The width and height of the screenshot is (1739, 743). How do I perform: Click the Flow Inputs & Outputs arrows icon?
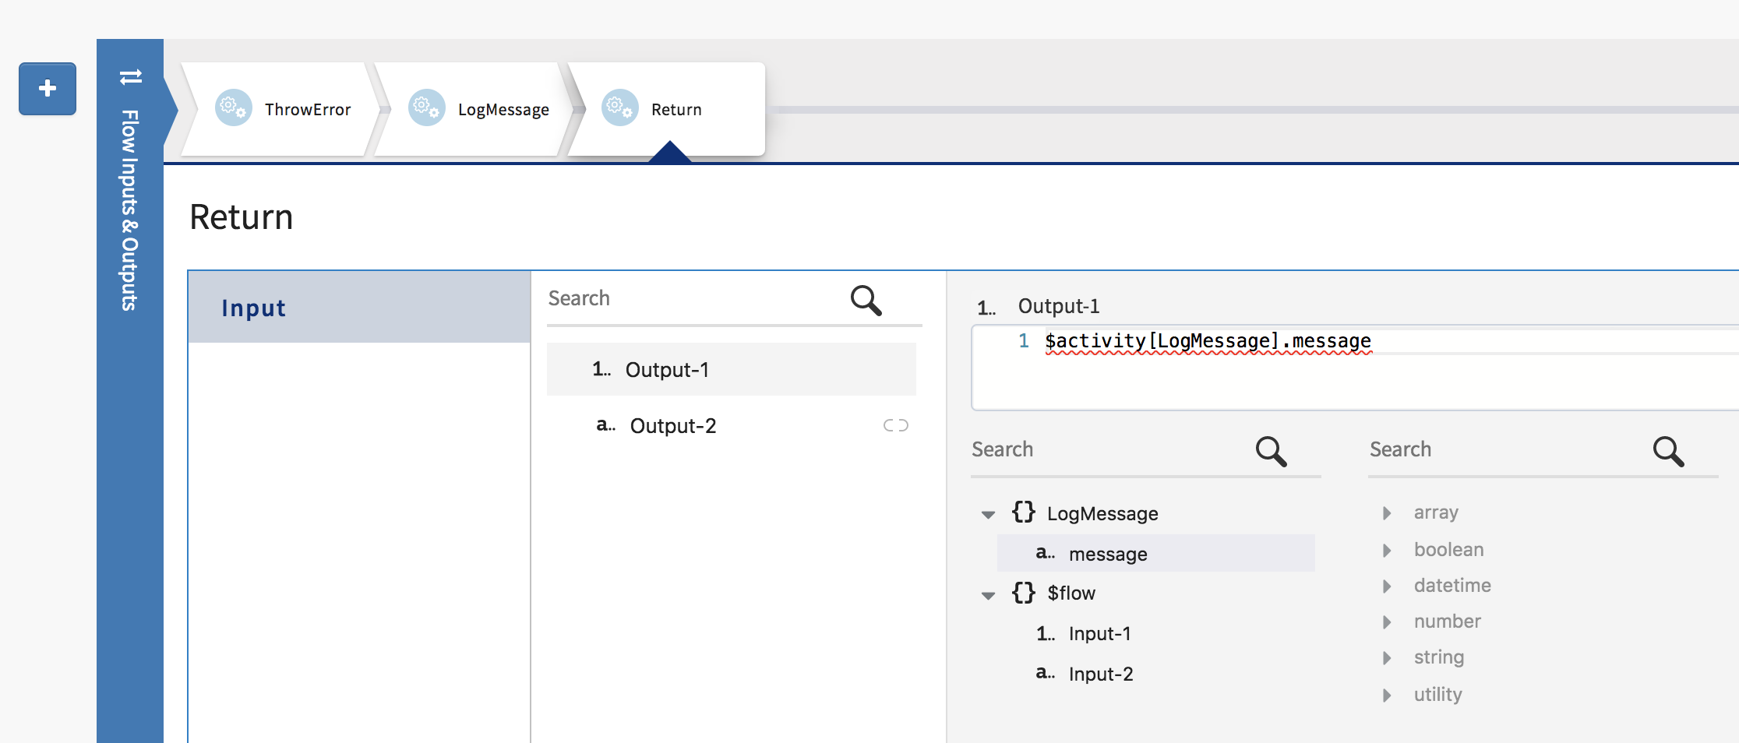(130, 77)
